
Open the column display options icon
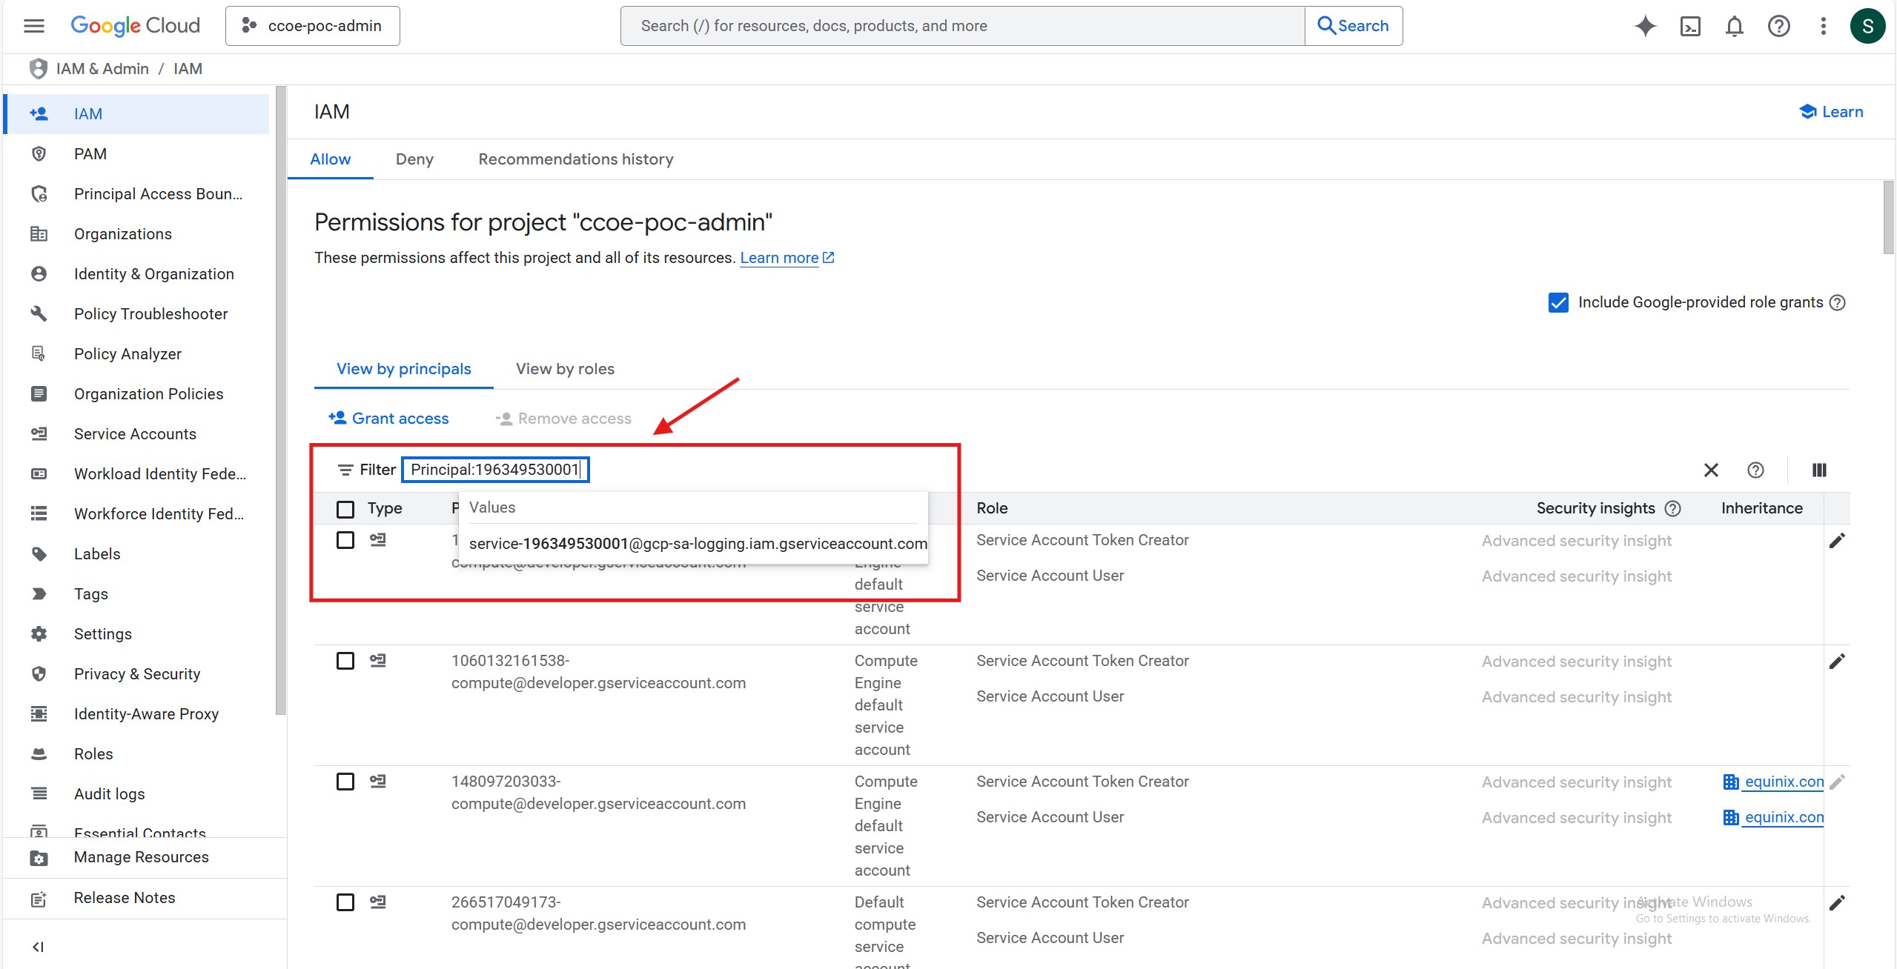tap(1818, 470)
